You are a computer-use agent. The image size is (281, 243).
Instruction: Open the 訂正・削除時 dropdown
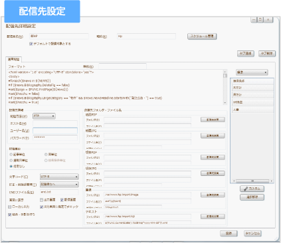(59, 184)
